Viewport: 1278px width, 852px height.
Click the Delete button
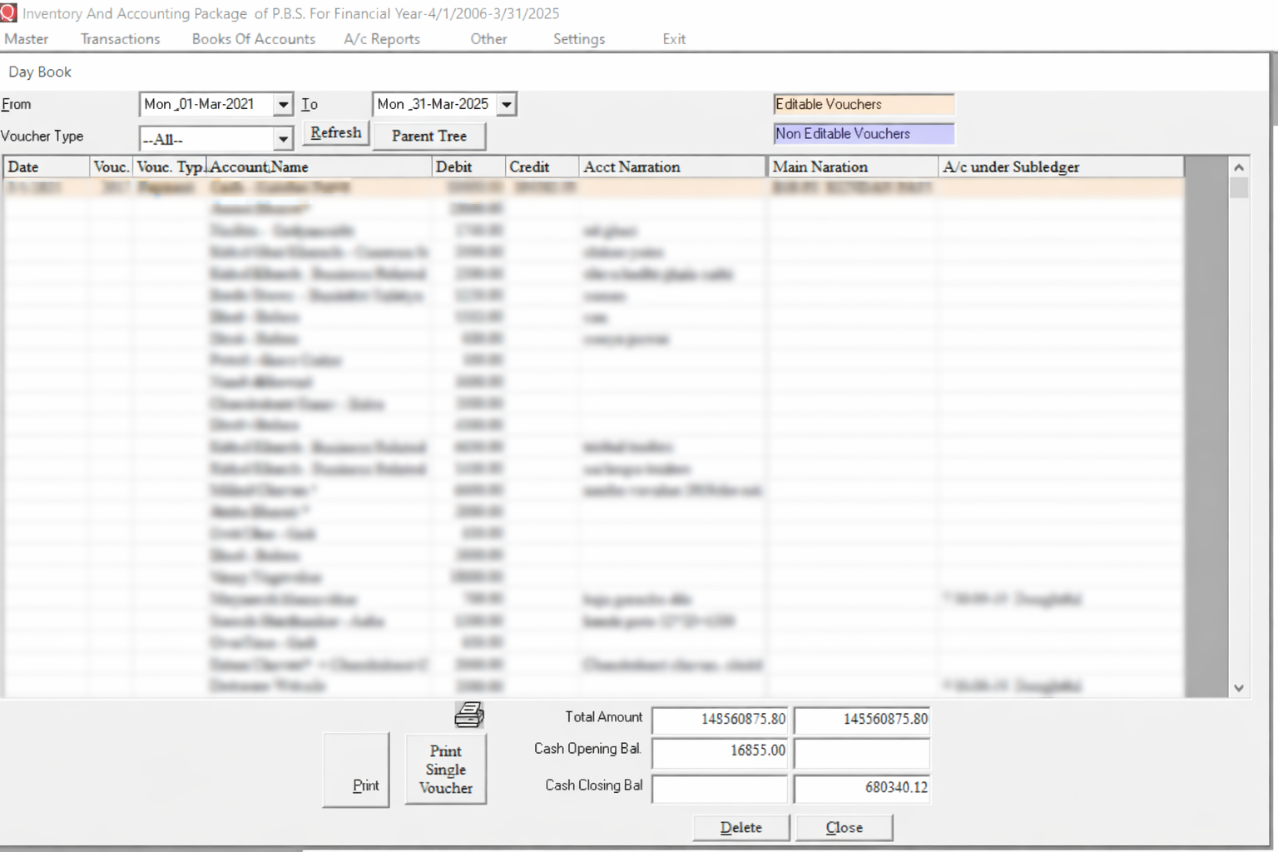(741, 828)
